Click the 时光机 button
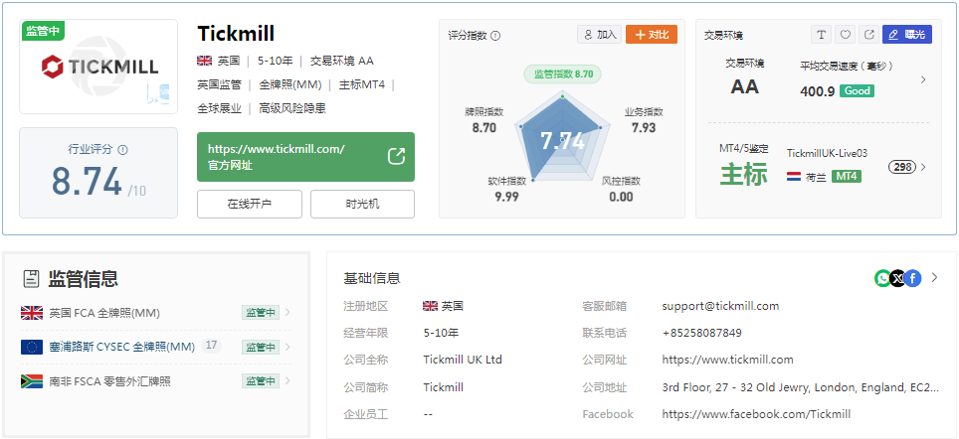 pyautogui.click(x=363, y=204)
